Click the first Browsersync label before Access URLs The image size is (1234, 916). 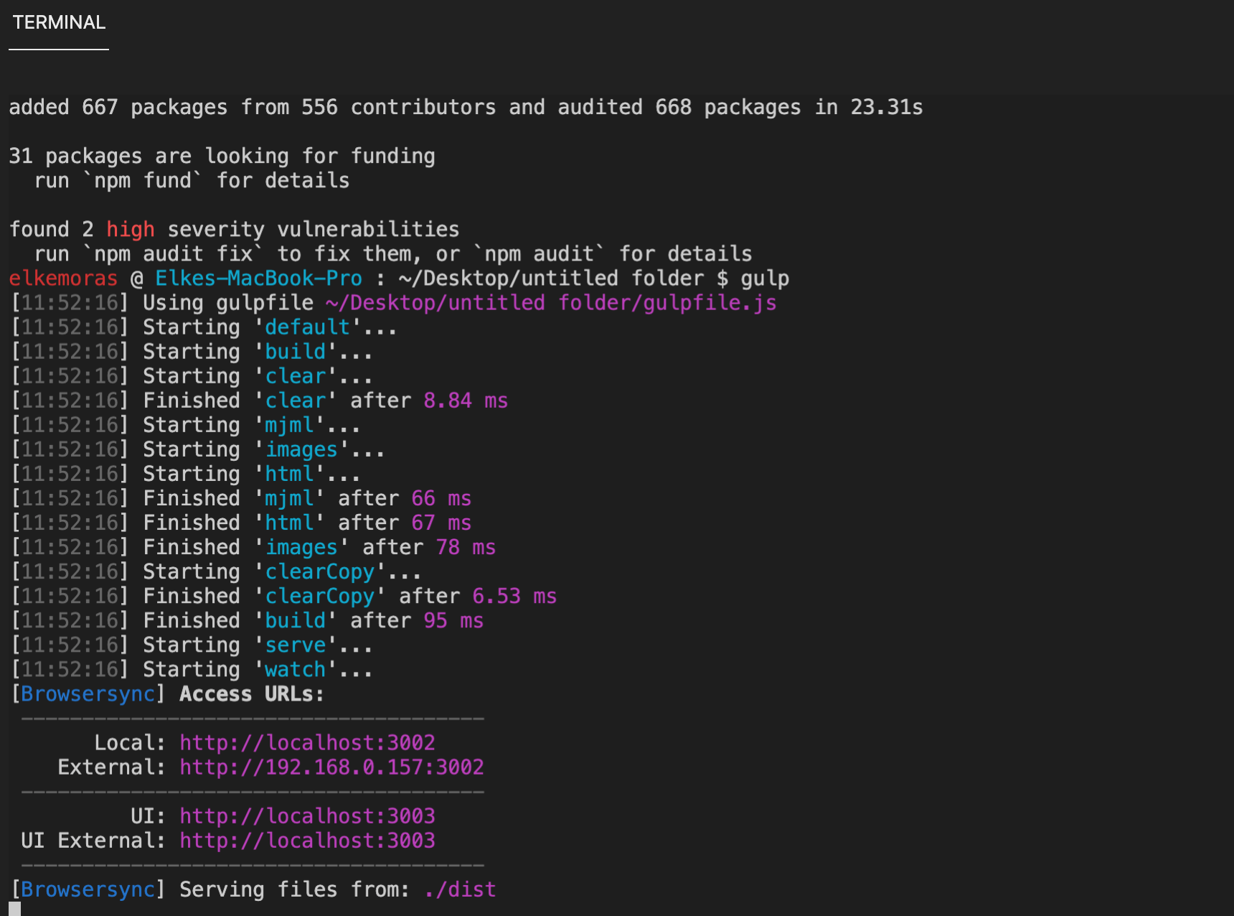click(x=88, y=694)
